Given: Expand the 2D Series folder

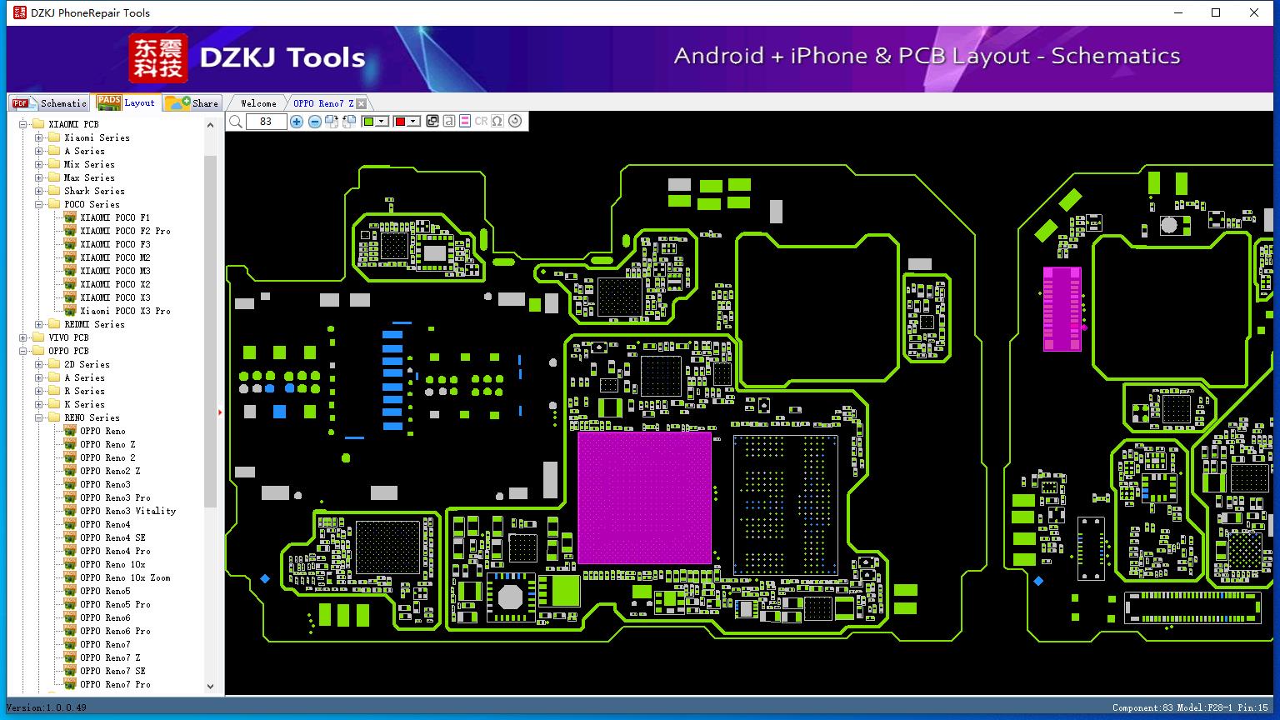Looking at the screenshot, I should point(39,364).
